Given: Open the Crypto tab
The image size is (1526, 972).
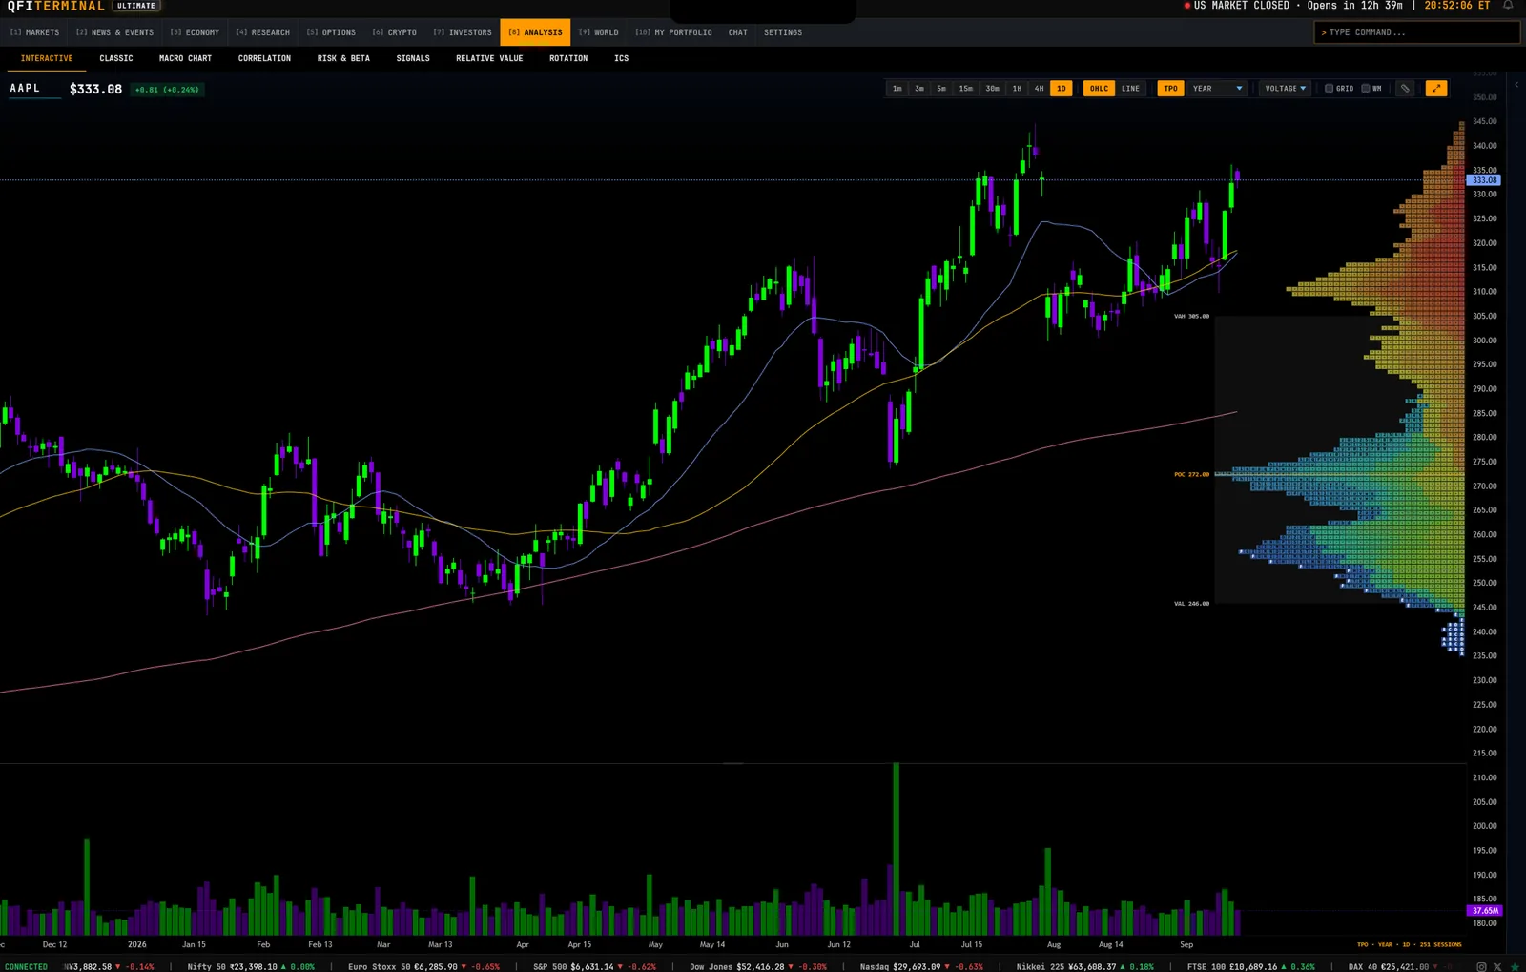Looking at the screenshot, I should (x=394, y=32).
